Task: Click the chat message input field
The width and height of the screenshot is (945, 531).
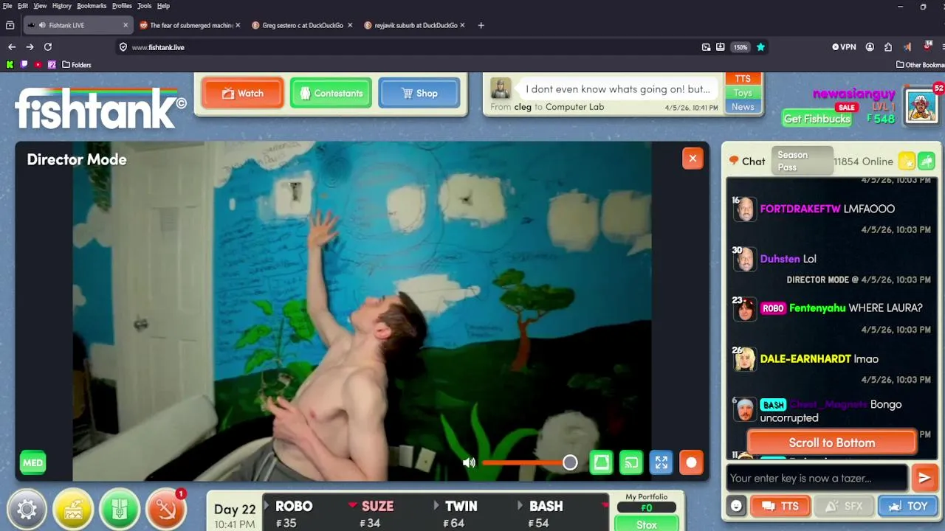Action: (x=817, y=478)
